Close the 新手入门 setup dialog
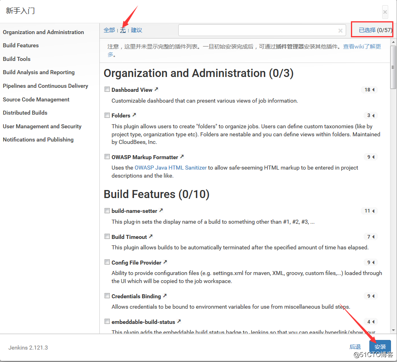The image size is (397, 362). coord(385,12)
